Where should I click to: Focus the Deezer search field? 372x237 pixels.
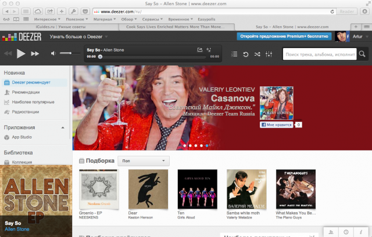320,54
